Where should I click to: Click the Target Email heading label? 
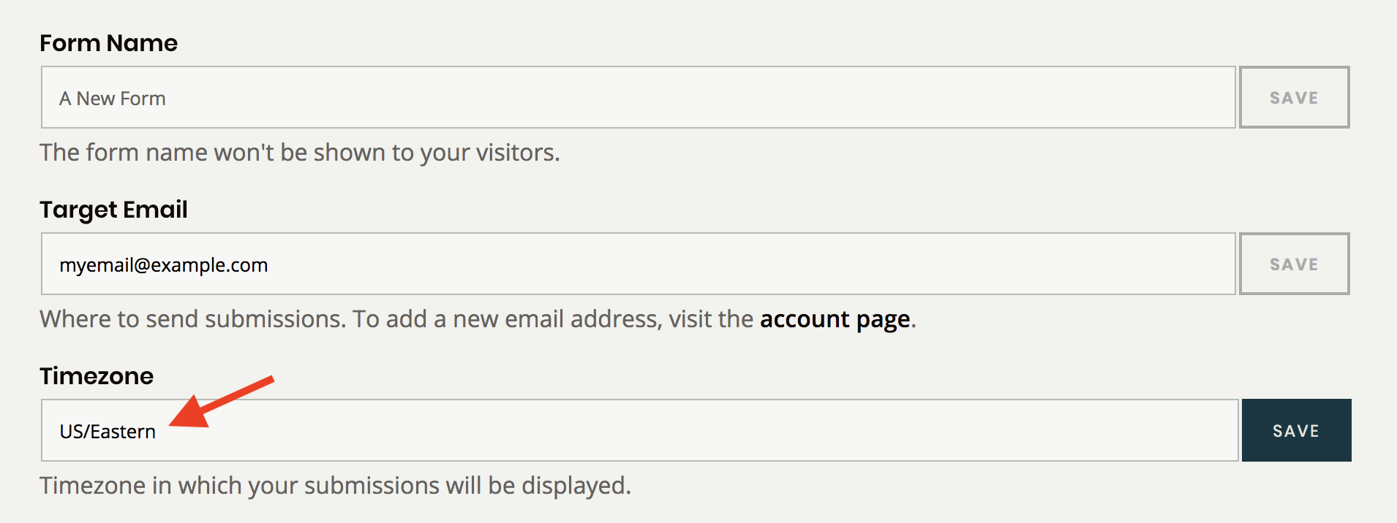pos(113,210)
